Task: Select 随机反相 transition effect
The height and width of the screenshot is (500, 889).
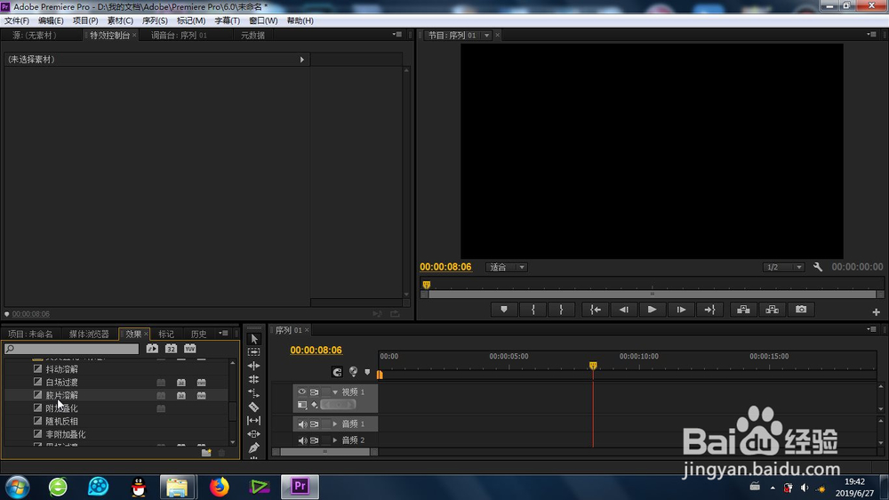Action: click(62, 421)
